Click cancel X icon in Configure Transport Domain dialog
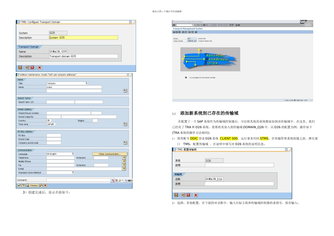The image size is (334, 236). point(40,68)
